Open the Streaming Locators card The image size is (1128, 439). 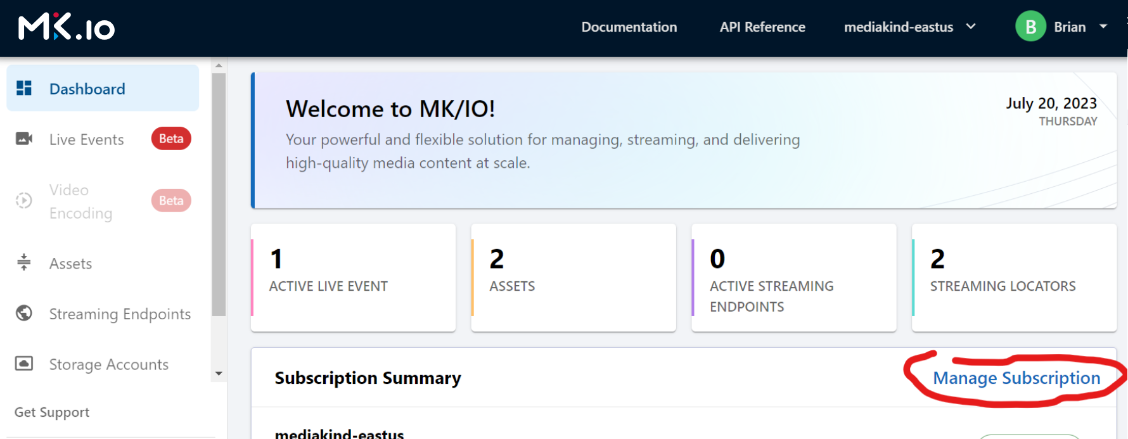tap(1014, 277)
